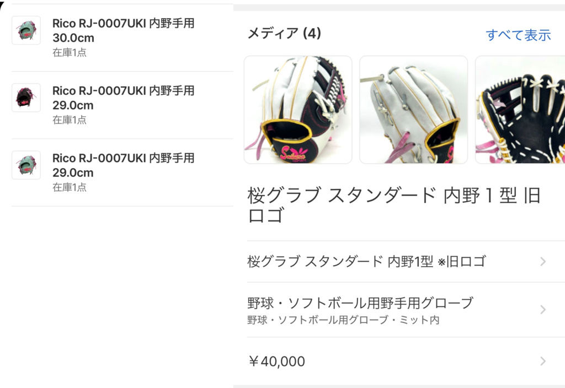Edit the ¥40,000 price field

click(x=406, y=361)
